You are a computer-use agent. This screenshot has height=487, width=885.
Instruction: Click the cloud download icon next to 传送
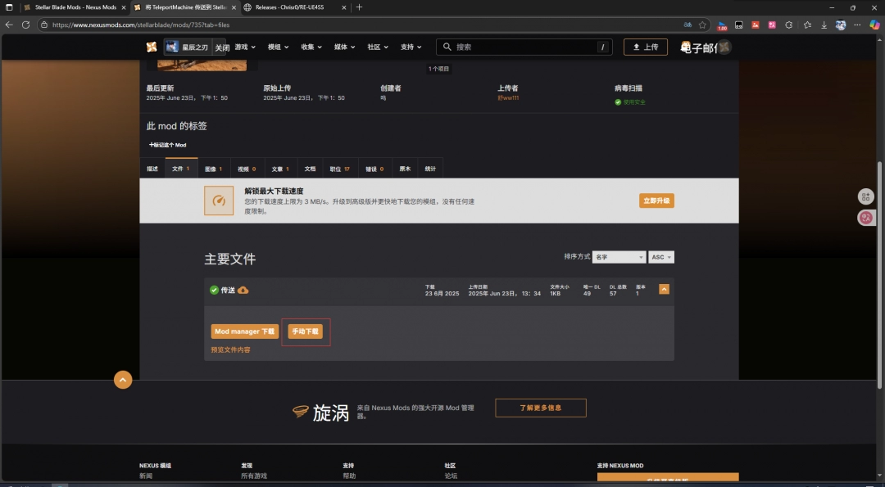coord(244,289)
